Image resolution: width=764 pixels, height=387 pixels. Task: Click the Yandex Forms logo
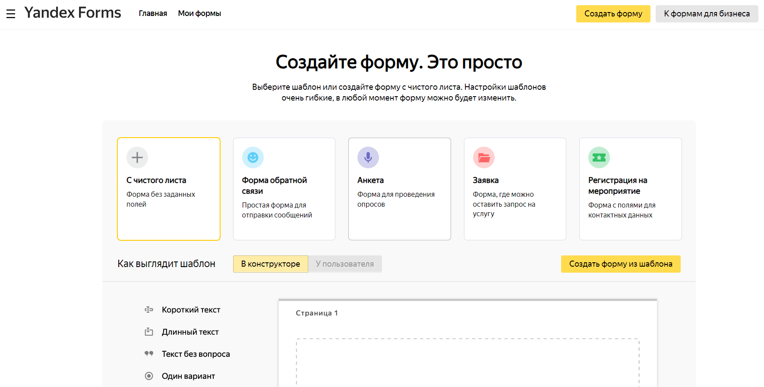pyautogui.click(x=73, y=13)
